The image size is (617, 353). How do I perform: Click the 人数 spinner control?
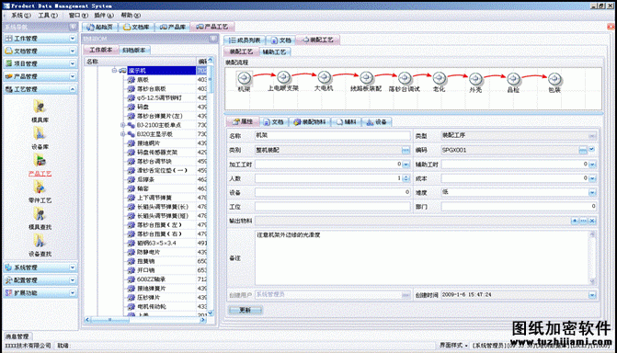tap(406, 178)
